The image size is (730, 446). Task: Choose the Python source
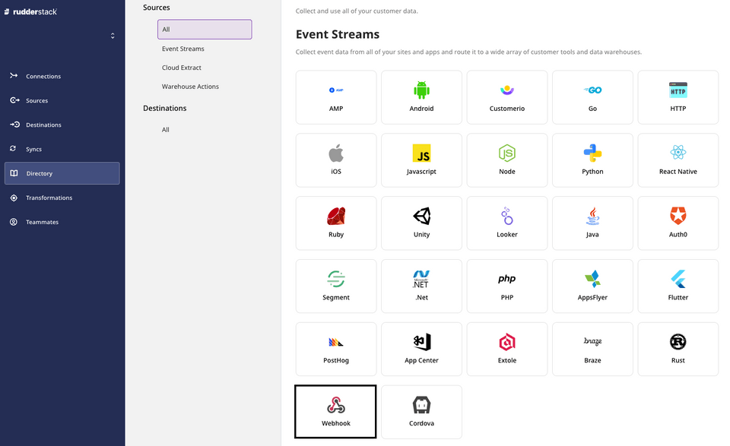point(592,160)
